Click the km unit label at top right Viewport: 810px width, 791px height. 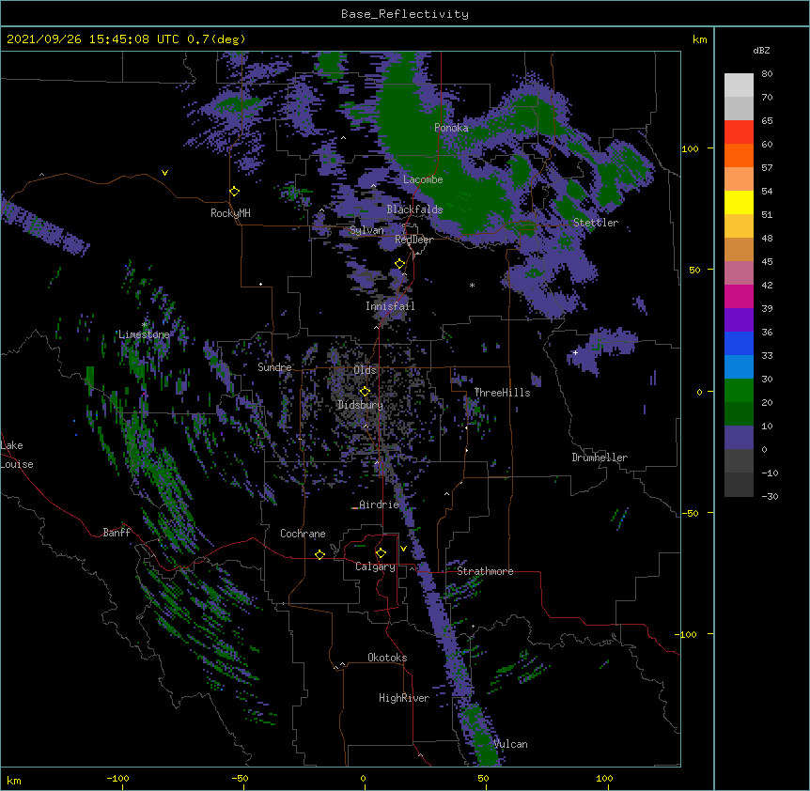tap(699, 39)
